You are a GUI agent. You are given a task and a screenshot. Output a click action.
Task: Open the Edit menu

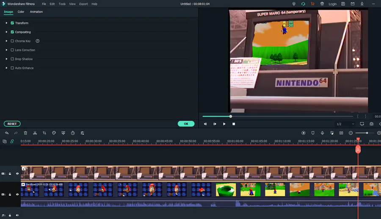pyautogui.click(x=52, y=4)
